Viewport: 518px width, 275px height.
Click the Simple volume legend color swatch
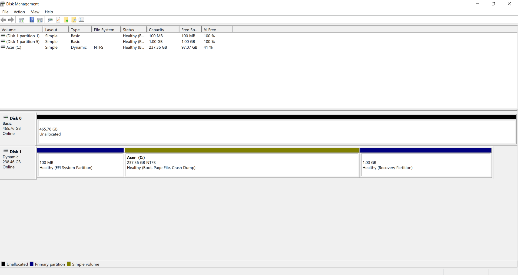click(x=68, y=264)
